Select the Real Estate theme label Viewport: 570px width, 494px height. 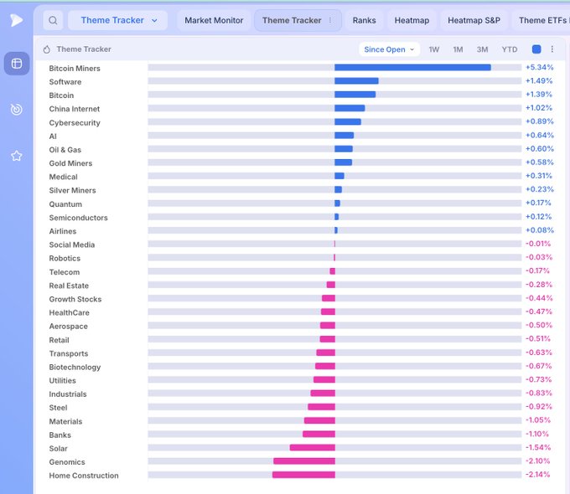[x=69, y=286]
